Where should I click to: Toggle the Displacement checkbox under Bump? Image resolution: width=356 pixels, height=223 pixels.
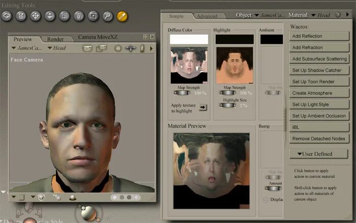266,200
